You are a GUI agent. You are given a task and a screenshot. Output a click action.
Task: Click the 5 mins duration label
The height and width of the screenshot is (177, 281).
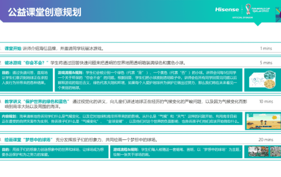[x=266, y=63]
